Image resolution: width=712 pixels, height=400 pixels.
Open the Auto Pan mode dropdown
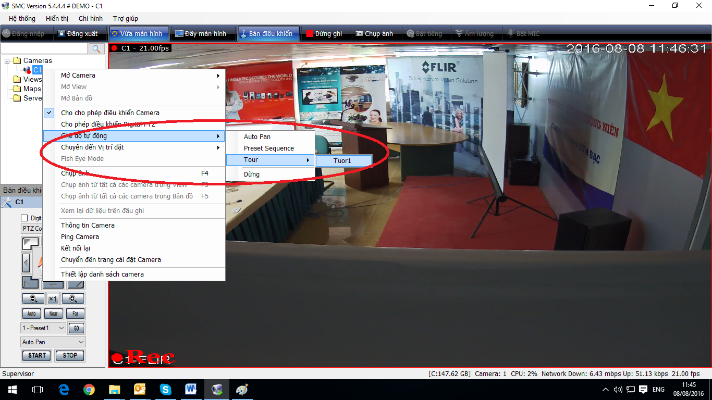click(53, 342)
